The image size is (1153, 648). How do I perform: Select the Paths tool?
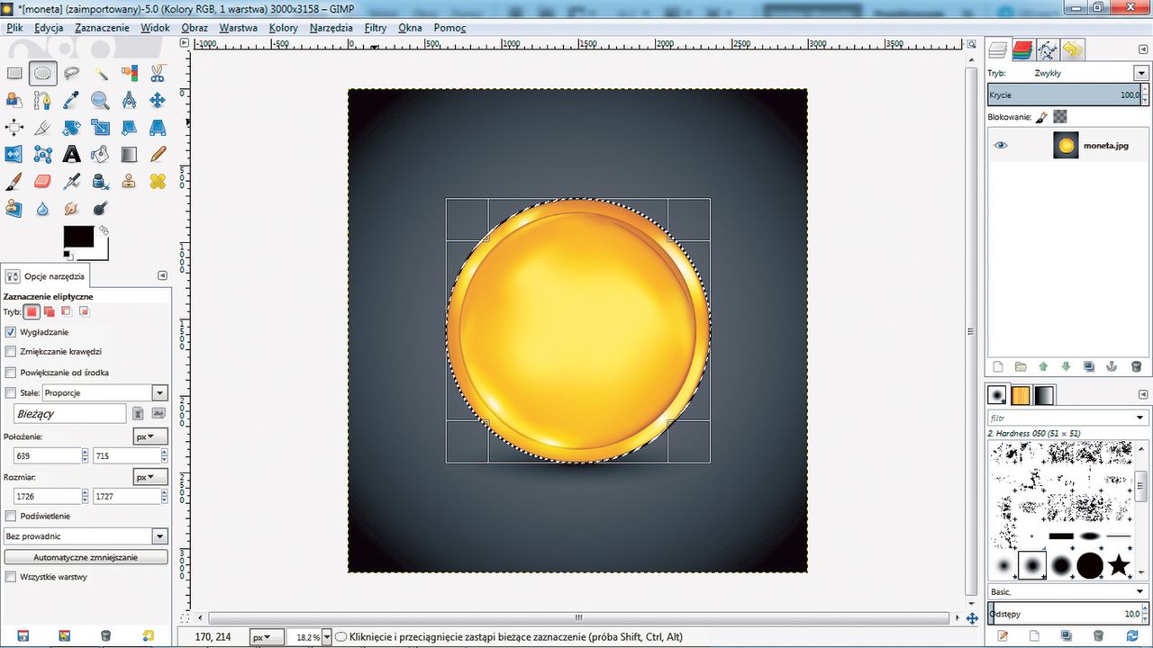[x=42, y=100]
